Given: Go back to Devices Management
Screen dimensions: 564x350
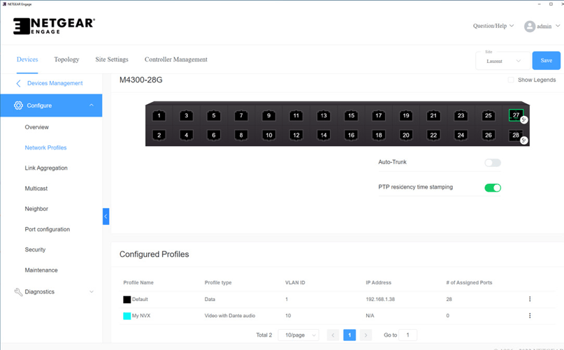Looking at the screenshot, I should click(50, 83).
